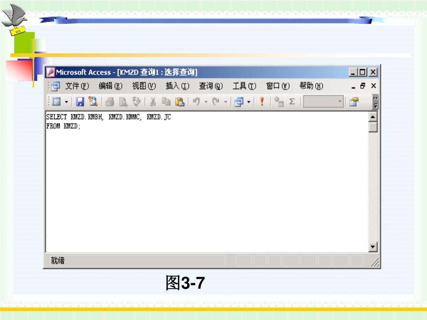Viewport: 427px width, 320px height.
Task: Click the KMZD.KMBH field text
Action: pos(87,117)
